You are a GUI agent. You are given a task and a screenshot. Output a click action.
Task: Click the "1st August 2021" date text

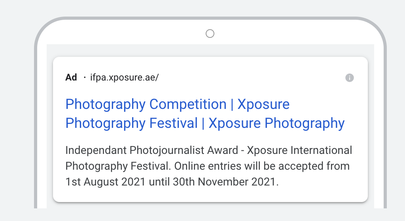pos(105,182)
